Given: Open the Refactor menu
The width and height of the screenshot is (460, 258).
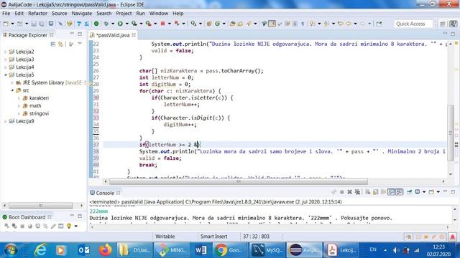Looking at the screenshot, I should pyautogui.click(x=37, y=14).
